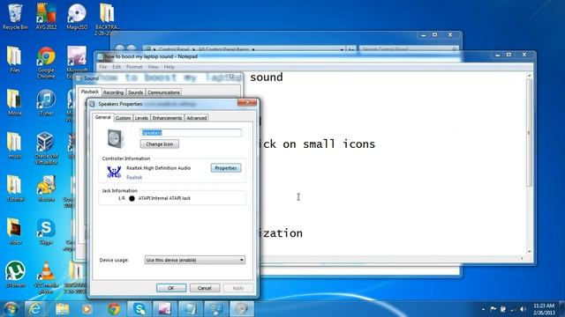This screenshot has height=317, width=565.
Task: Click the Realtek controller crab icon
Action: click(114, 172)
